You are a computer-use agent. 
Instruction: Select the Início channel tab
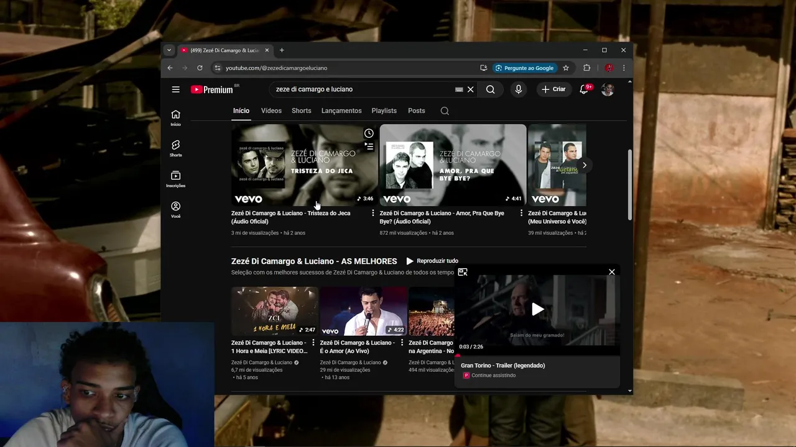pyautogui.click(x=241, y=111)
